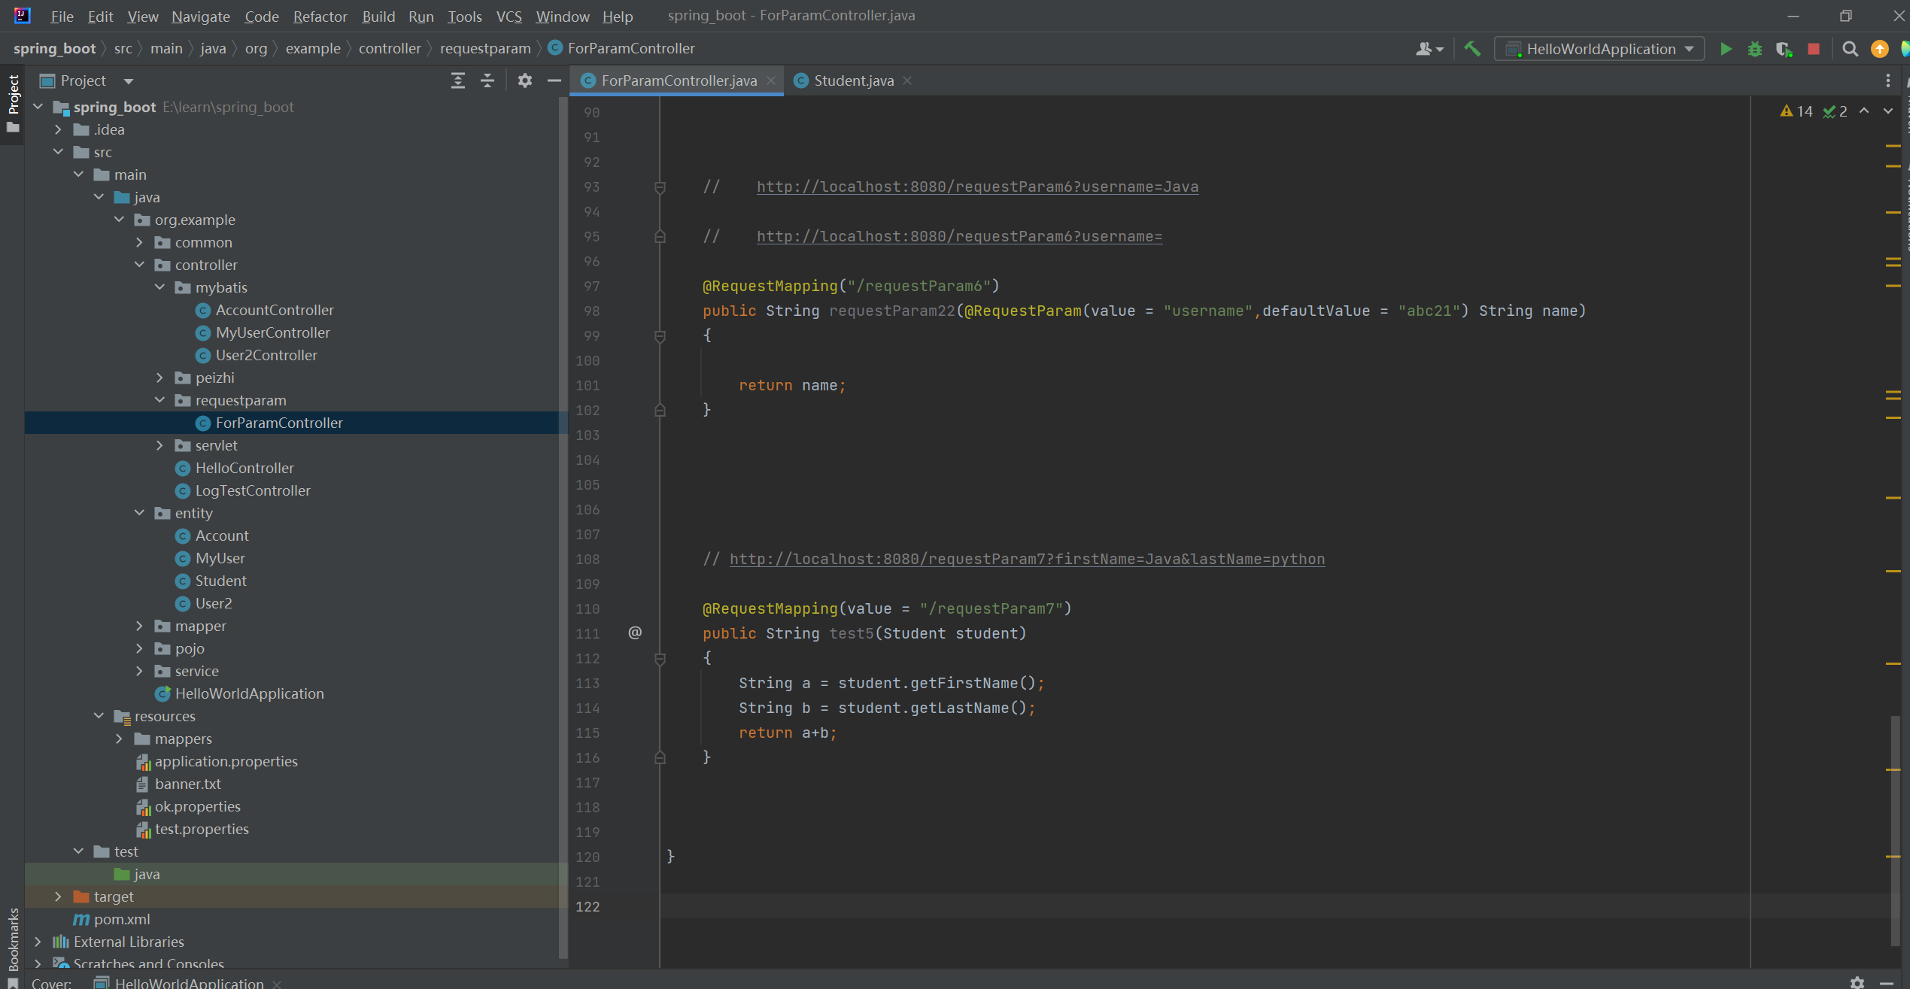The image size is (1910, 989).
Task: Collapse all nodes in Project tree
Action: coord(487,80)
